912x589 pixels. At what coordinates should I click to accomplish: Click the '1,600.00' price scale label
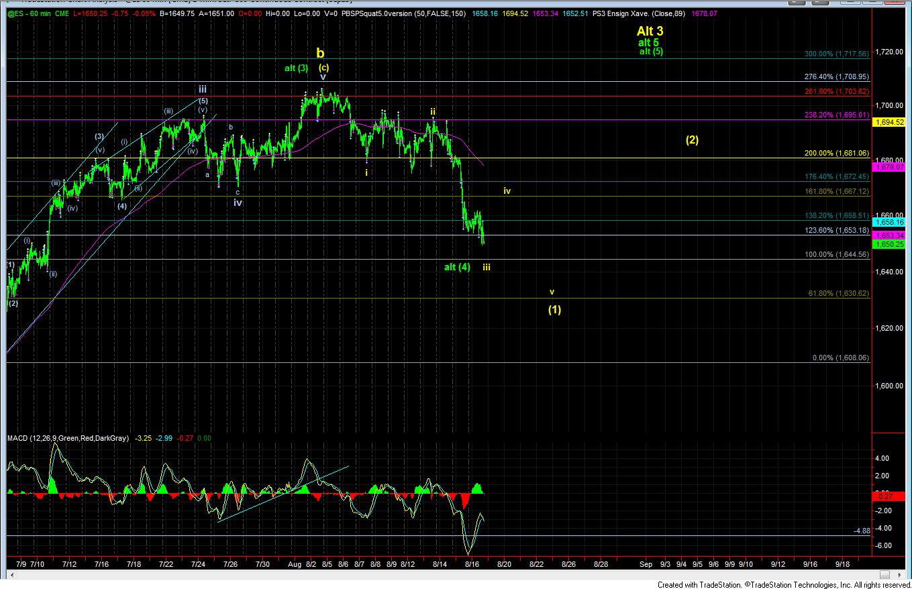[x=890, y=386]
